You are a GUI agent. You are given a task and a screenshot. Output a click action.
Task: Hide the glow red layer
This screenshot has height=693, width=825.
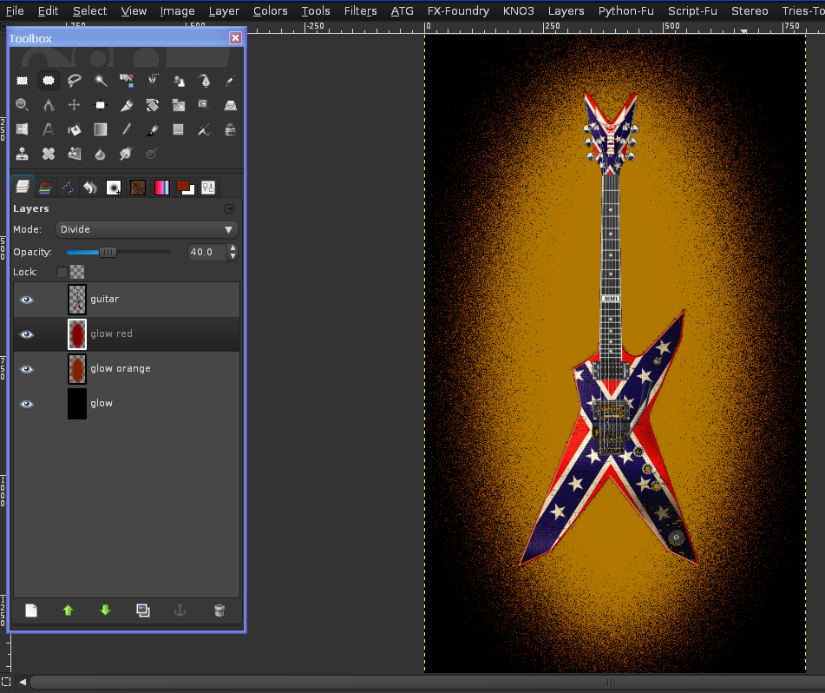(x=26, y=334)
